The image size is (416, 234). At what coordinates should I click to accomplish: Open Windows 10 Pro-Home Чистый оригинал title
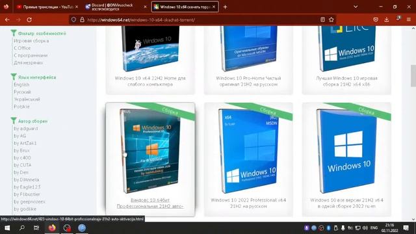[x=248, y=81]
